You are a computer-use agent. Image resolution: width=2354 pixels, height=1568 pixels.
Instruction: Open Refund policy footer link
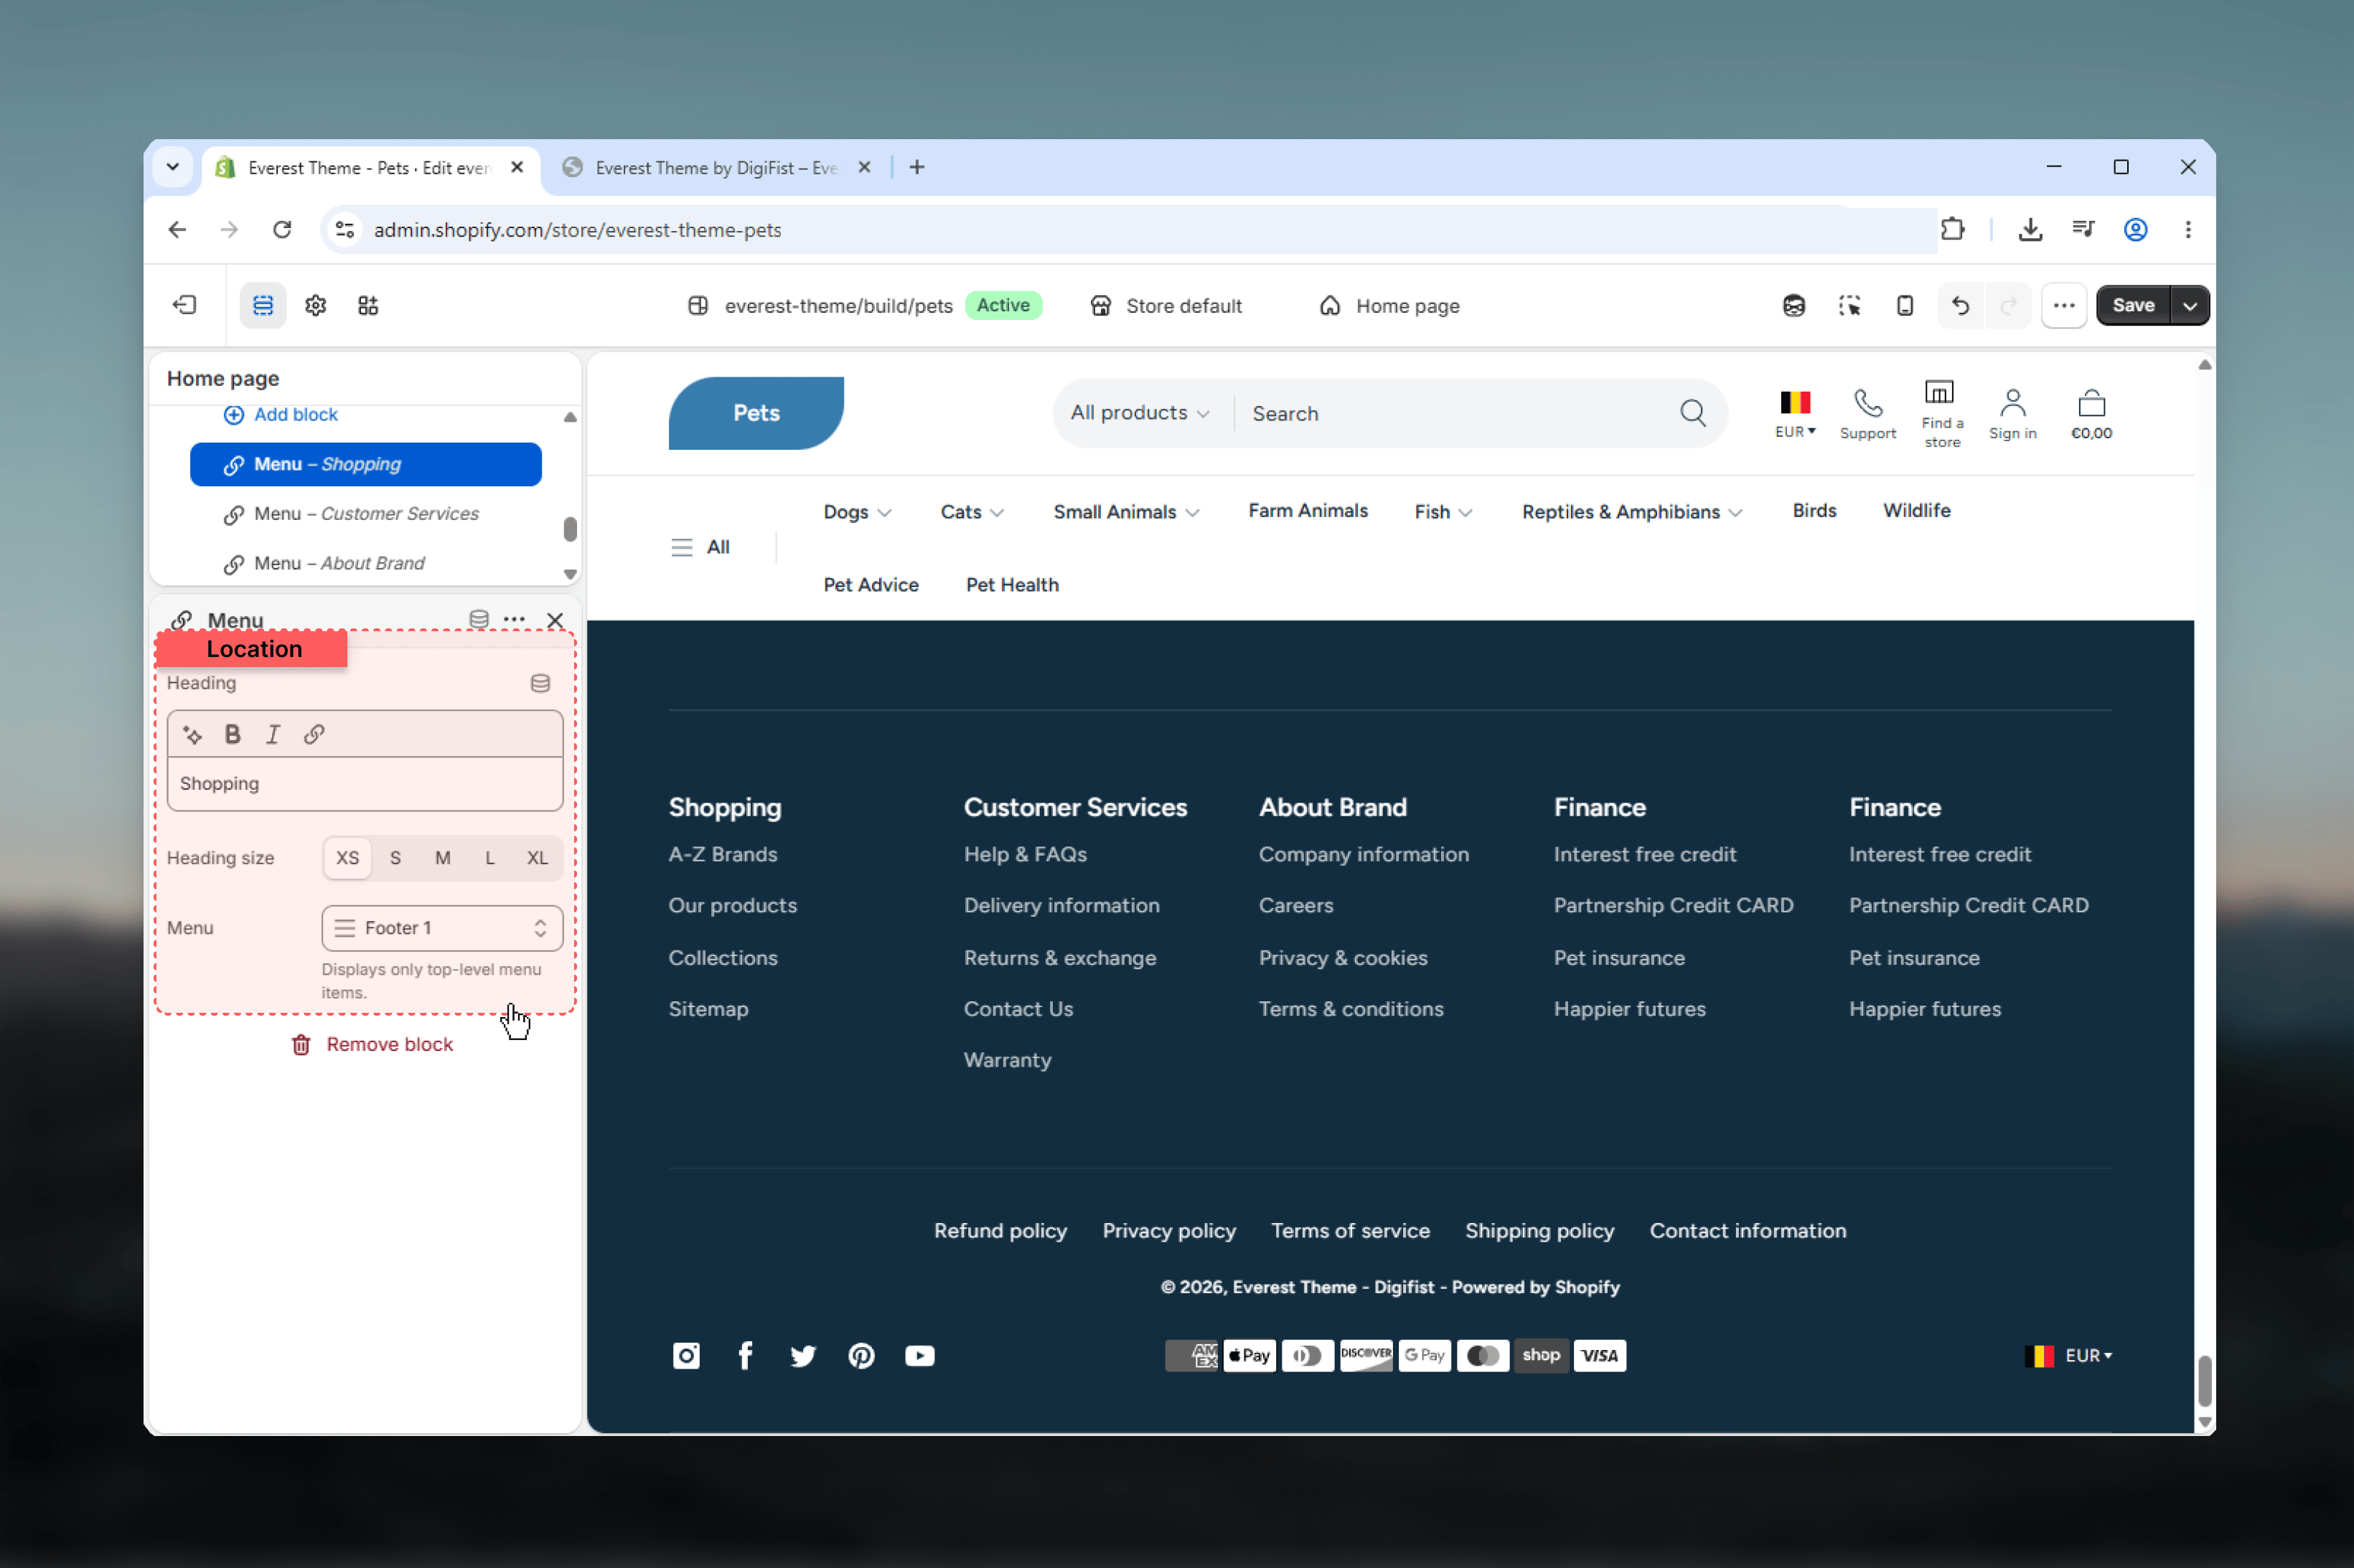pos(1000,1230)
